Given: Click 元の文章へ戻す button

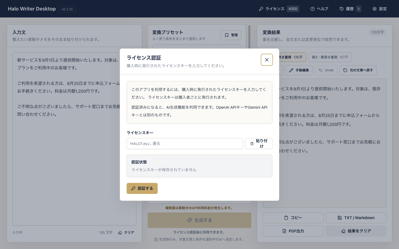Looking at the screenshot, I should click(358, 70).
